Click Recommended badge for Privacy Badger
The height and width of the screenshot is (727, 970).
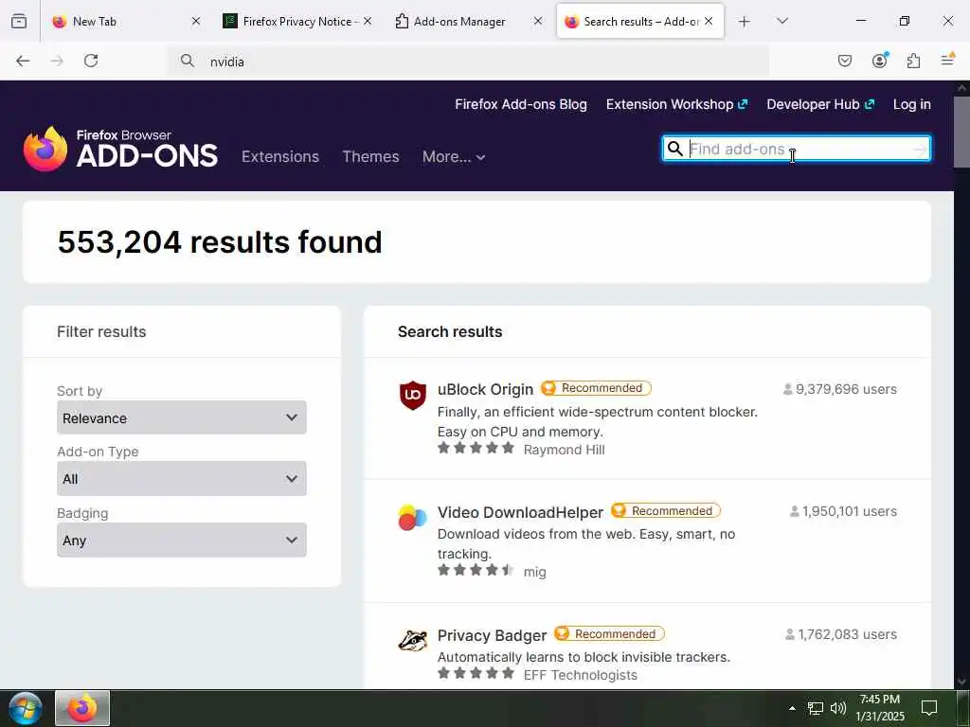point(609,633)
